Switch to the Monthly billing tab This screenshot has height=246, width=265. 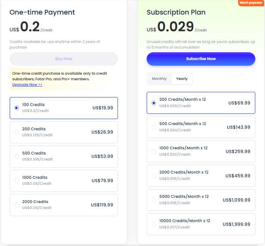pyautogui.click(x=159, y=79)
